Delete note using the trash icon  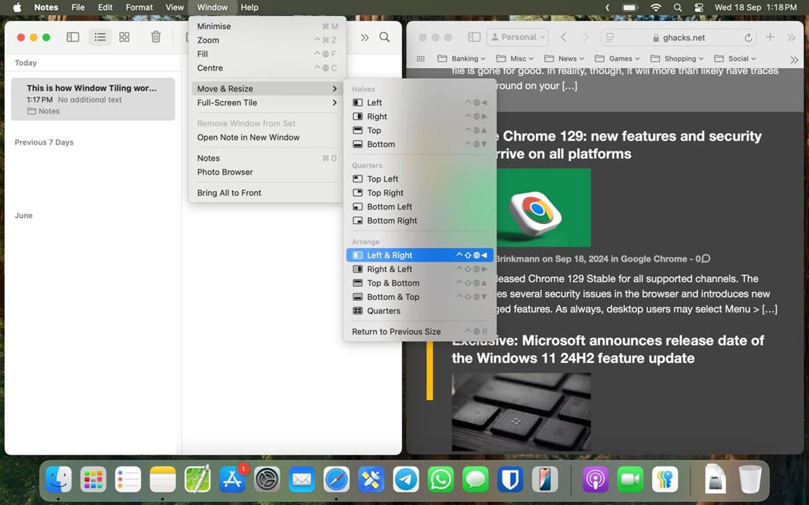coord(156,37)
